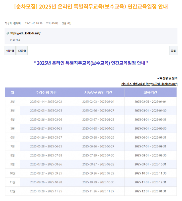The height and width of the screenshot is (201, 182).
Task: Click cell 2025-04-01 ~ 2025-05-31
Action: point(150,119)
